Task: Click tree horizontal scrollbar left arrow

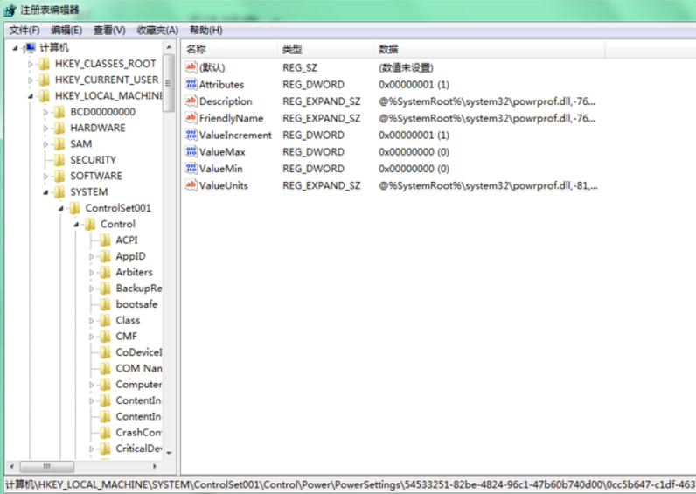Action: (x=12, y=467)
